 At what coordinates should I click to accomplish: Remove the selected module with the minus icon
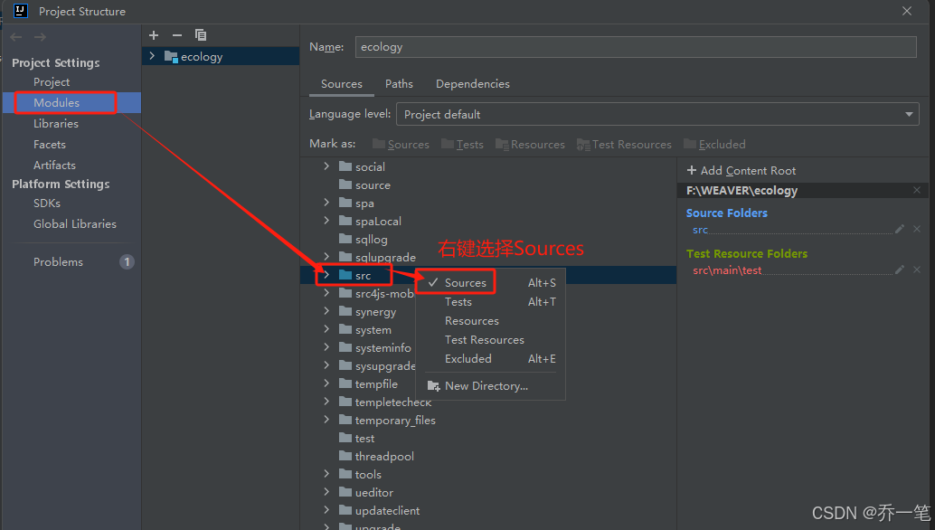click(x=176, y=35)
